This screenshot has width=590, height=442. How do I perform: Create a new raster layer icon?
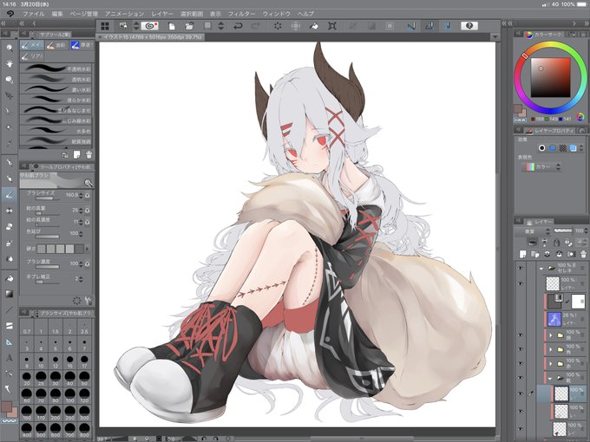click(x=522, y=255)
